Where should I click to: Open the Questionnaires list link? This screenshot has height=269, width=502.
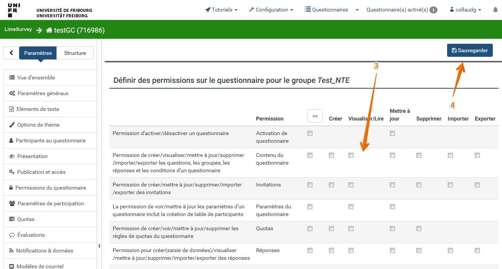point(326,10)
